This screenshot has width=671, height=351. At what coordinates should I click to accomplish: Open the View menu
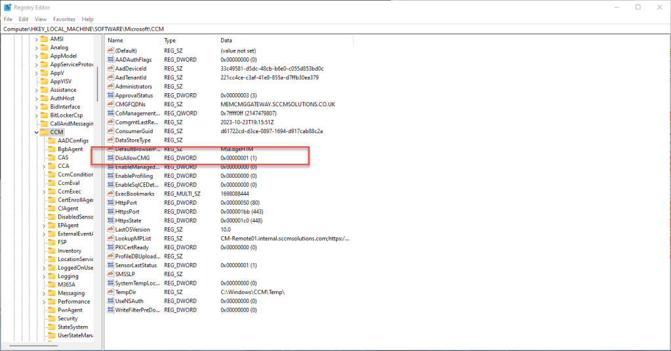pos(41,19)
